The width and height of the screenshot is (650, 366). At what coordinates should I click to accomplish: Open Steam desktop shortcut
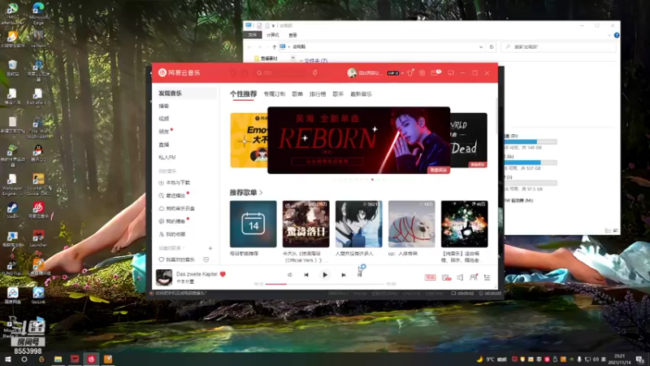[x=12, y=210]
